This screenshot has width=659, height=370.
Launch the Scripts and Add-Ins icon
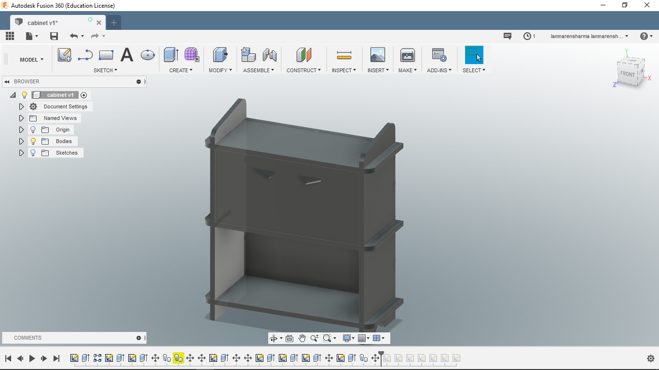point(439,55)
